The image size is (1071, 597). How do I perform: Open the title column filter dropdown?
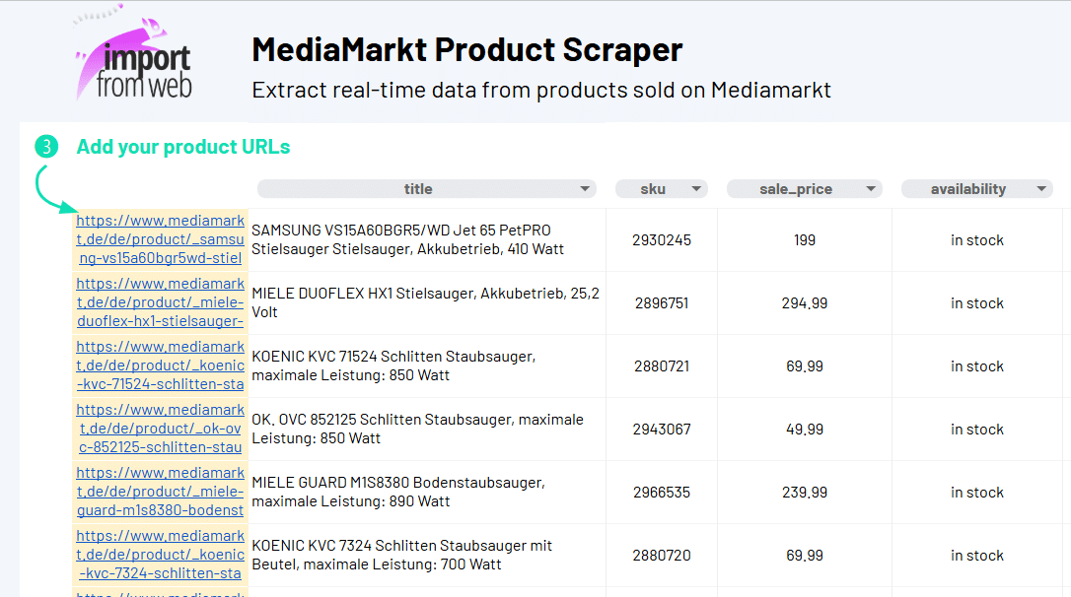(586, 189)
